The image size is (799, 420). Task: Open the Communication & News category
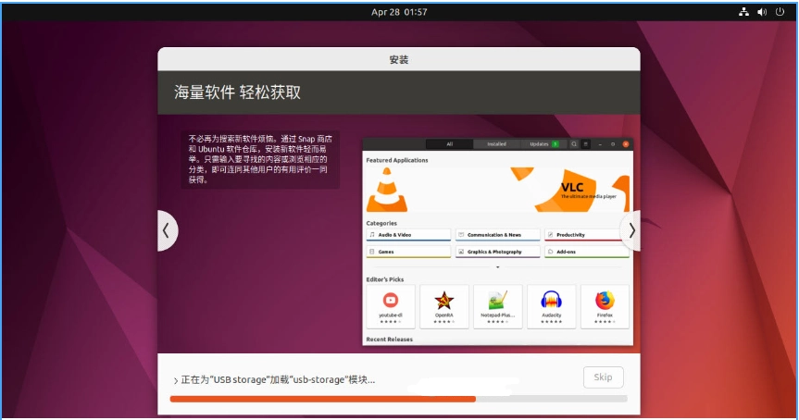pyautogui.click(x=497, y=235)
